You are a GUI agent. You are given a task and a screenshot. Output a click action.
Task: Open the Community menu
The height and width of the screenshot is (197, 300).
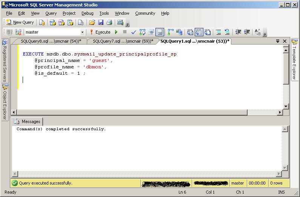coord(145,13)
